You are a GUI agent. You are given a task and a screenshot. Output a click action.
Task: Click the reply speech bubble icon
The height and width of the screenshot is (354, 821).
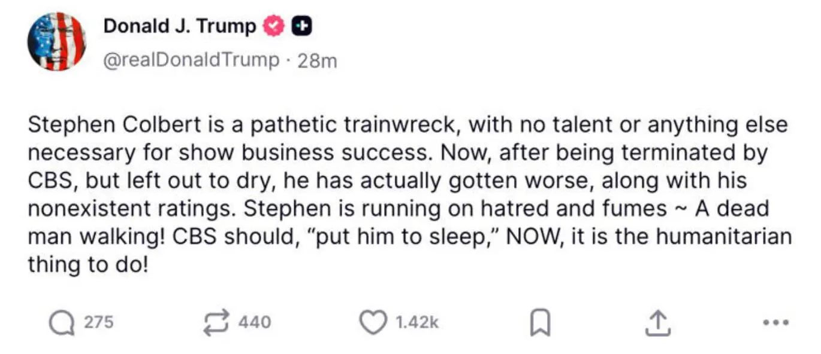click(60, 322)
